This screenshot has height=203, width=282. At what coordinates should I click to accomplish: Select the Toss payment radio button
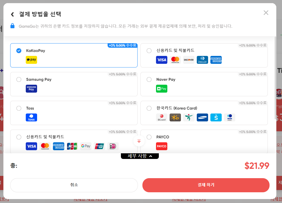pyautogui.click(x=19, y=108)
